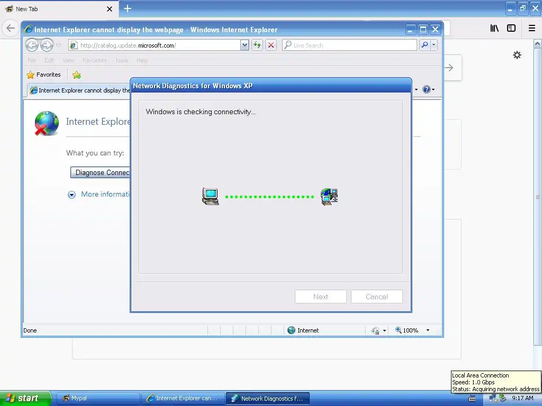Viewport: 542px width, 406px height.
Task: Open the Tools menu in Internet Explorer
Action: tap(122, 60)
